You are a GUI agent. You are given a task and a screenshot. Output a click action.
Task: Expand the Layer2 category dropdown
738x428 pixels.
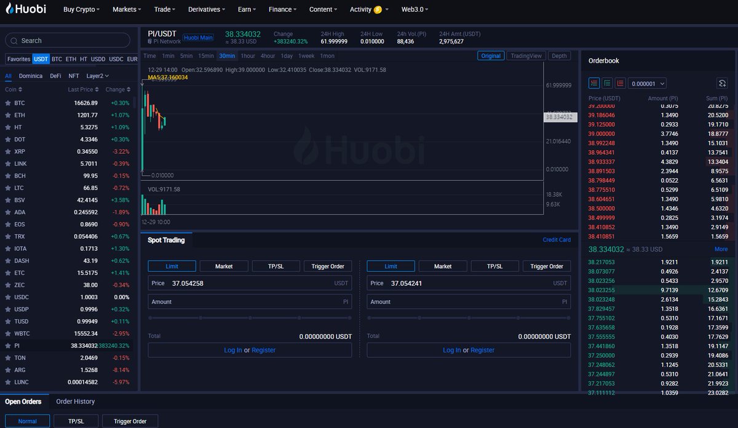pos(98,76)
